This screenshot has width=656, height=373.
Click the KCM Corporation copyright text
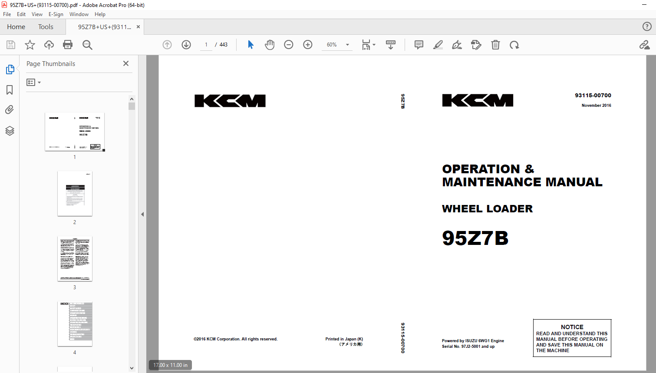pos(235,339)
